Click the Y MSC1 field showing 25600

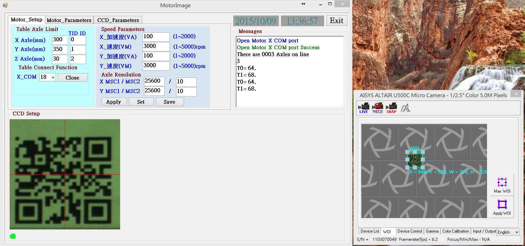click(154, 91)
